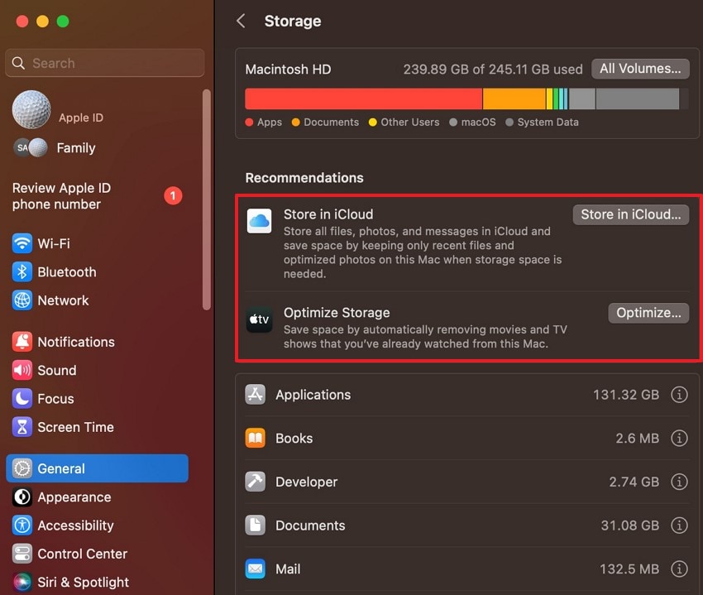Open Siri & Spotlight icon

pos(22,582)
